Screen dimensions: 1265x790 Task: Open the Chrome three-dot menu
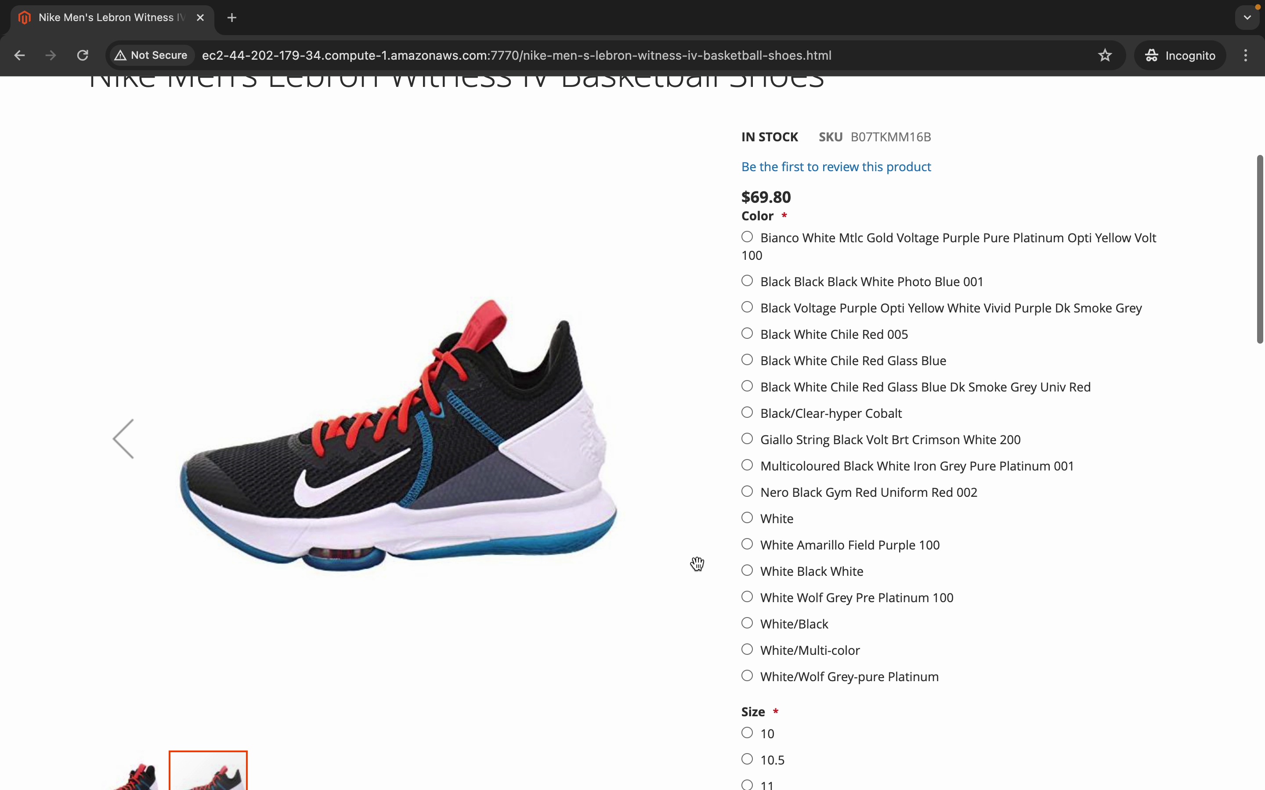click(x=1246, y=55)
